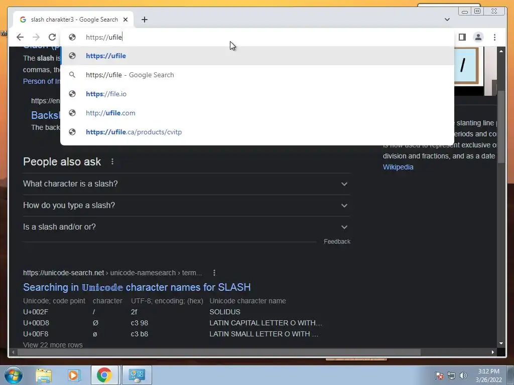Viewport: 514px width, 385px height.
Task: Choose the https://ufile - Google Search suggestion
Action: tap(258, 75)
